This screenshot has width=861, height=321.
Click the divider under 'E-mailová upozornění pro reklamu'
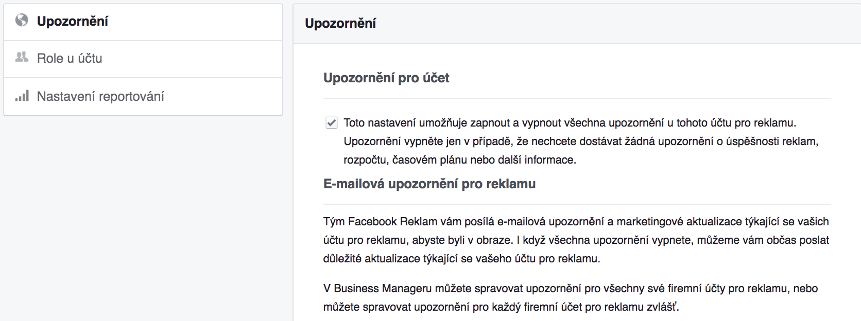click(577, 204)
